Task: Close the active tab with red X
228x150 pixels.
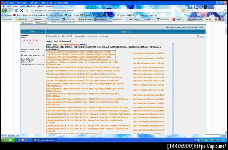Action: [x=216, y=19]
